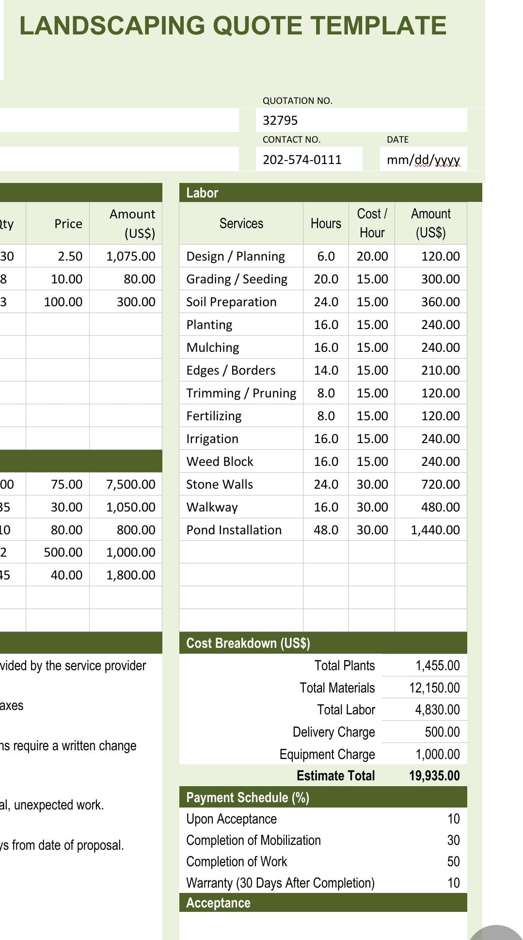Select the 50 percent value for Completion of Work

(453, 861)
